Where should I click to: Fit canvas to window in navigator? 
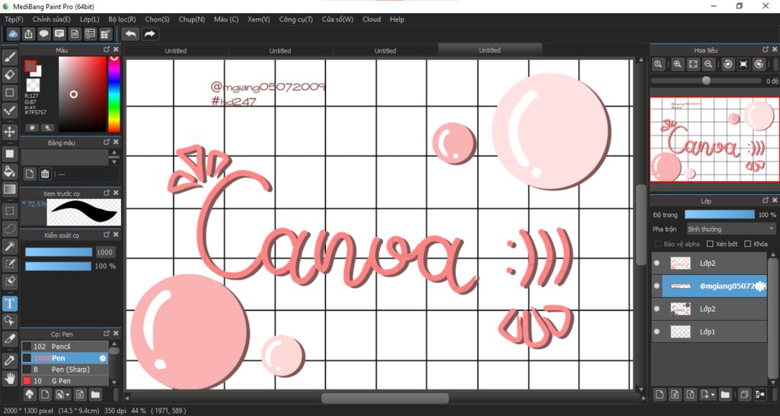point(693,64)
